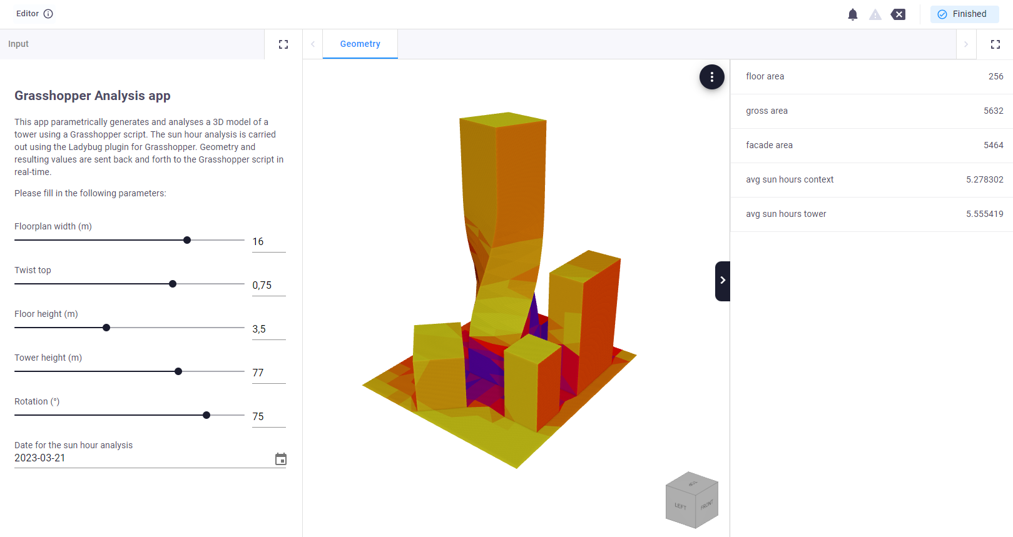Expand the view panel to fullscreen
The height and width of the screenshot is (537, 1013).
(995, 44)
